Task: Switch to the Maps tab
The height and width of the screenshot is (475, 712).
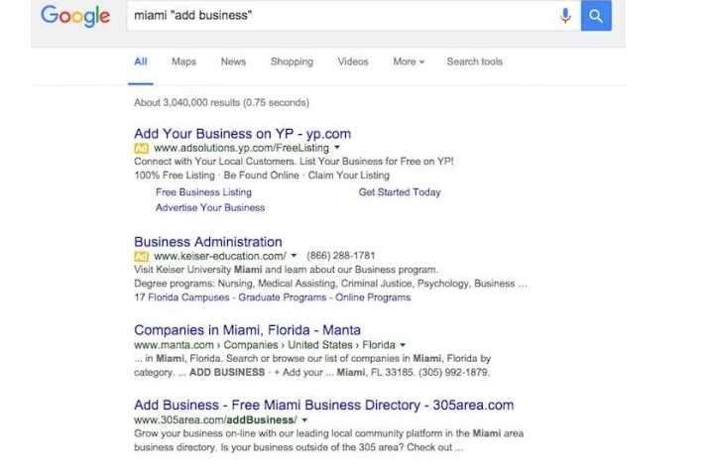Action: [183, 61]
